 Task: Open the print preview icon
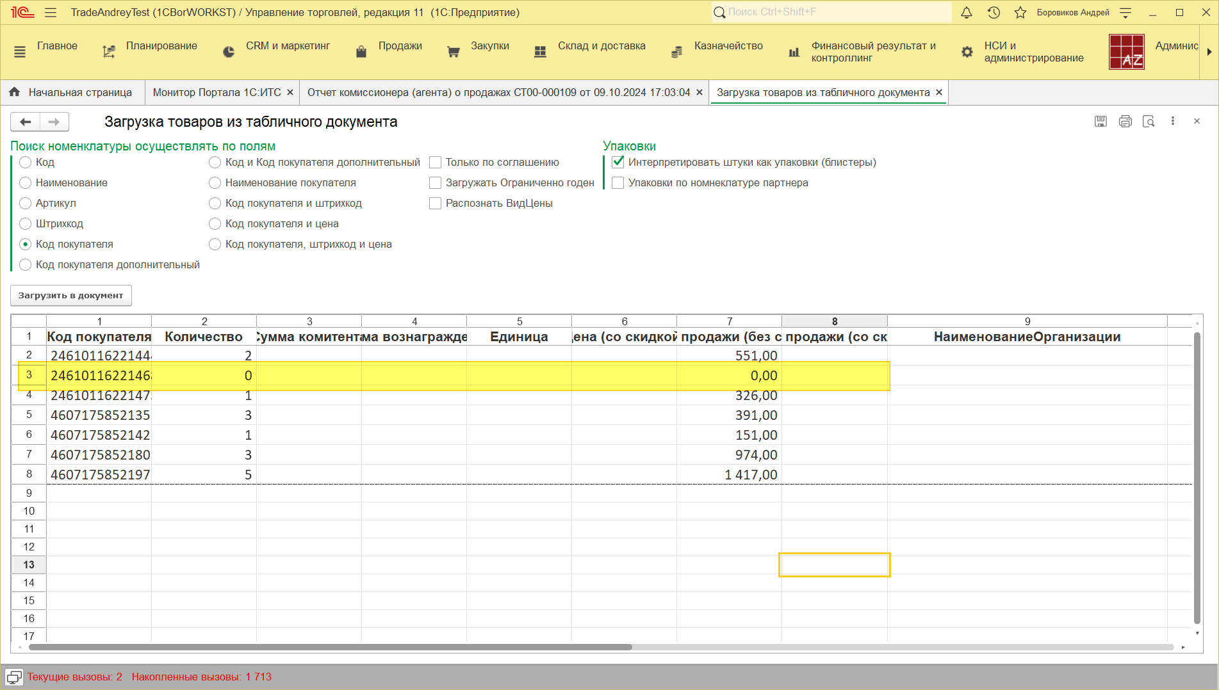pyautogui.click(x=1149, y=122)
